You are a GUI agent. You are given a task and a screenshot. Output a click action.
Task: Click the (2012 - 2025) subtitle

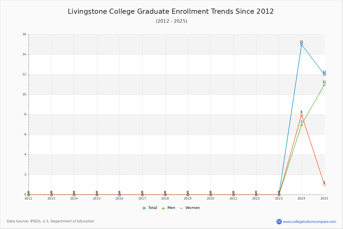[171, 21]
